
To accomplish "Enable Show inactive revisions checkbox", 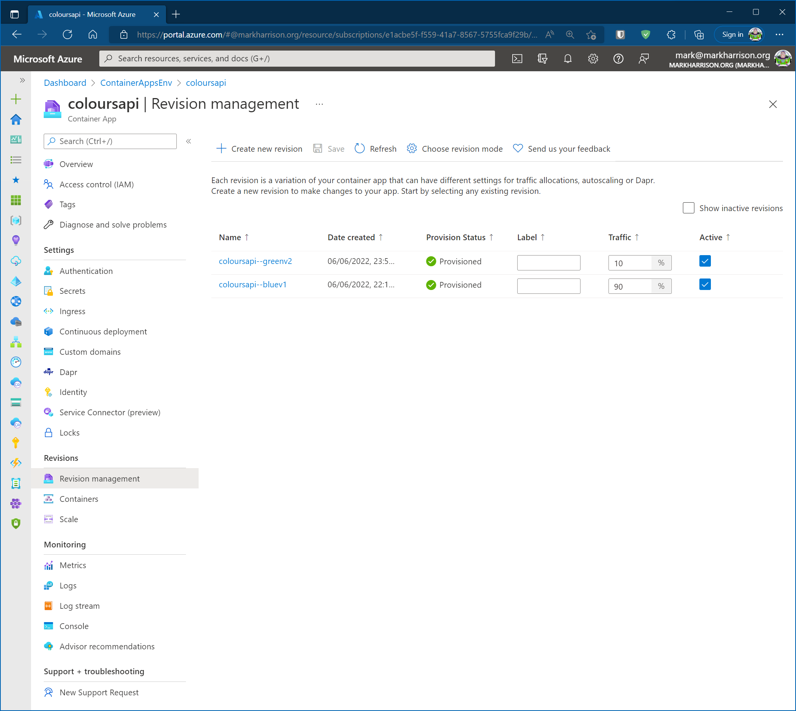I will coord(688,208).
